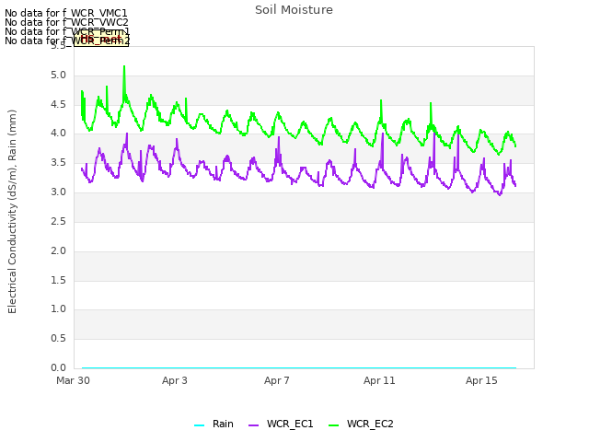Select the Mar 30 x-axis label

pos(73,380)
